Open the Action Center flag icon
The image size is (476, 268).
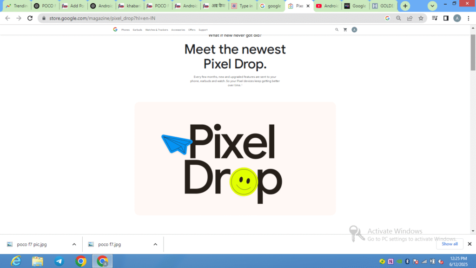[416, 261]
